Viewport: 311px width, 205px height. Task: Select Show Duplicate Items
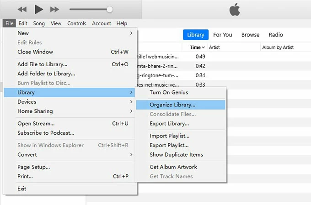176,154
